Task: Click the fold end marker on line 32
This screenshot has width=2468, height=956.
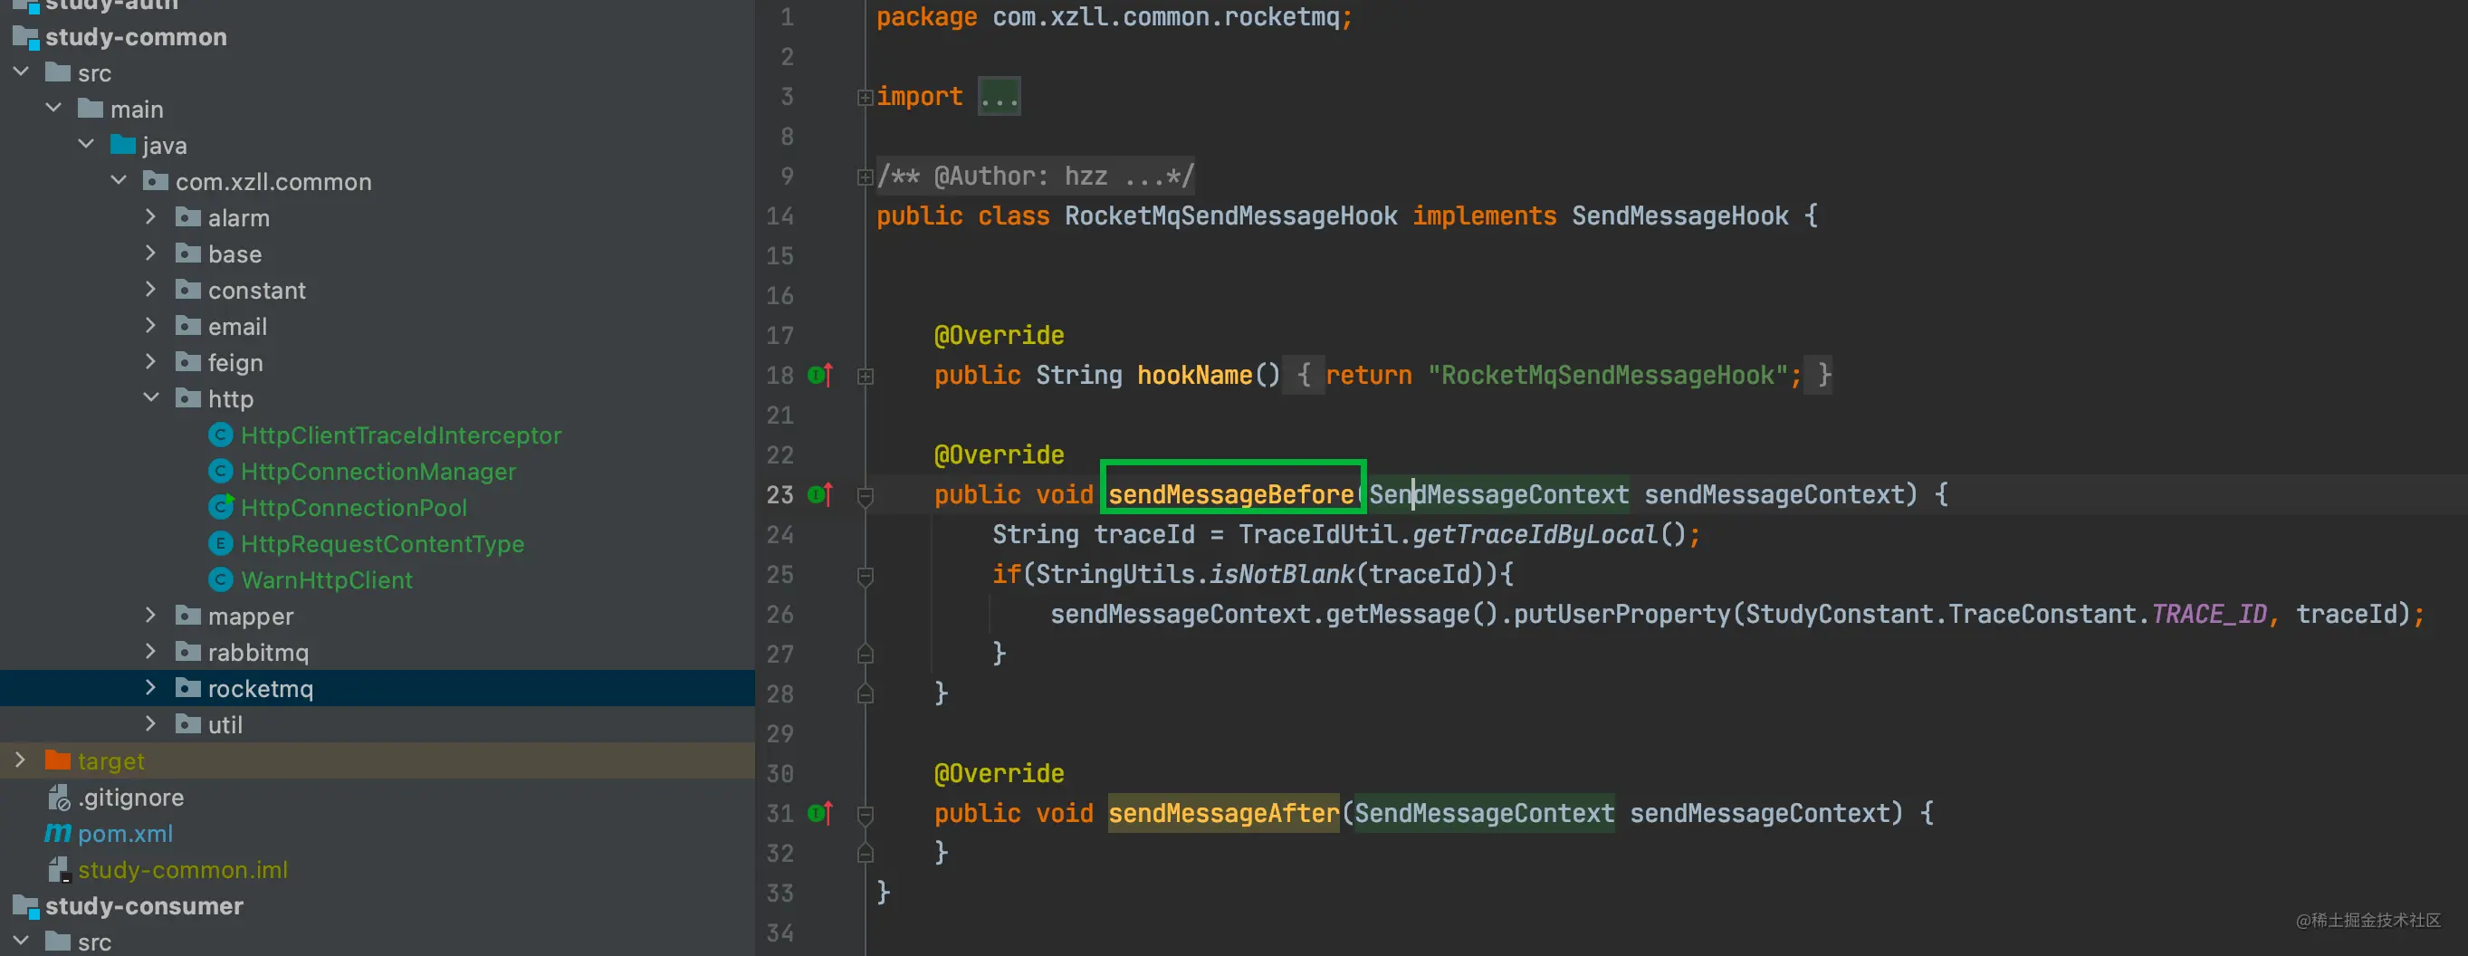Action: click(866, 853)
